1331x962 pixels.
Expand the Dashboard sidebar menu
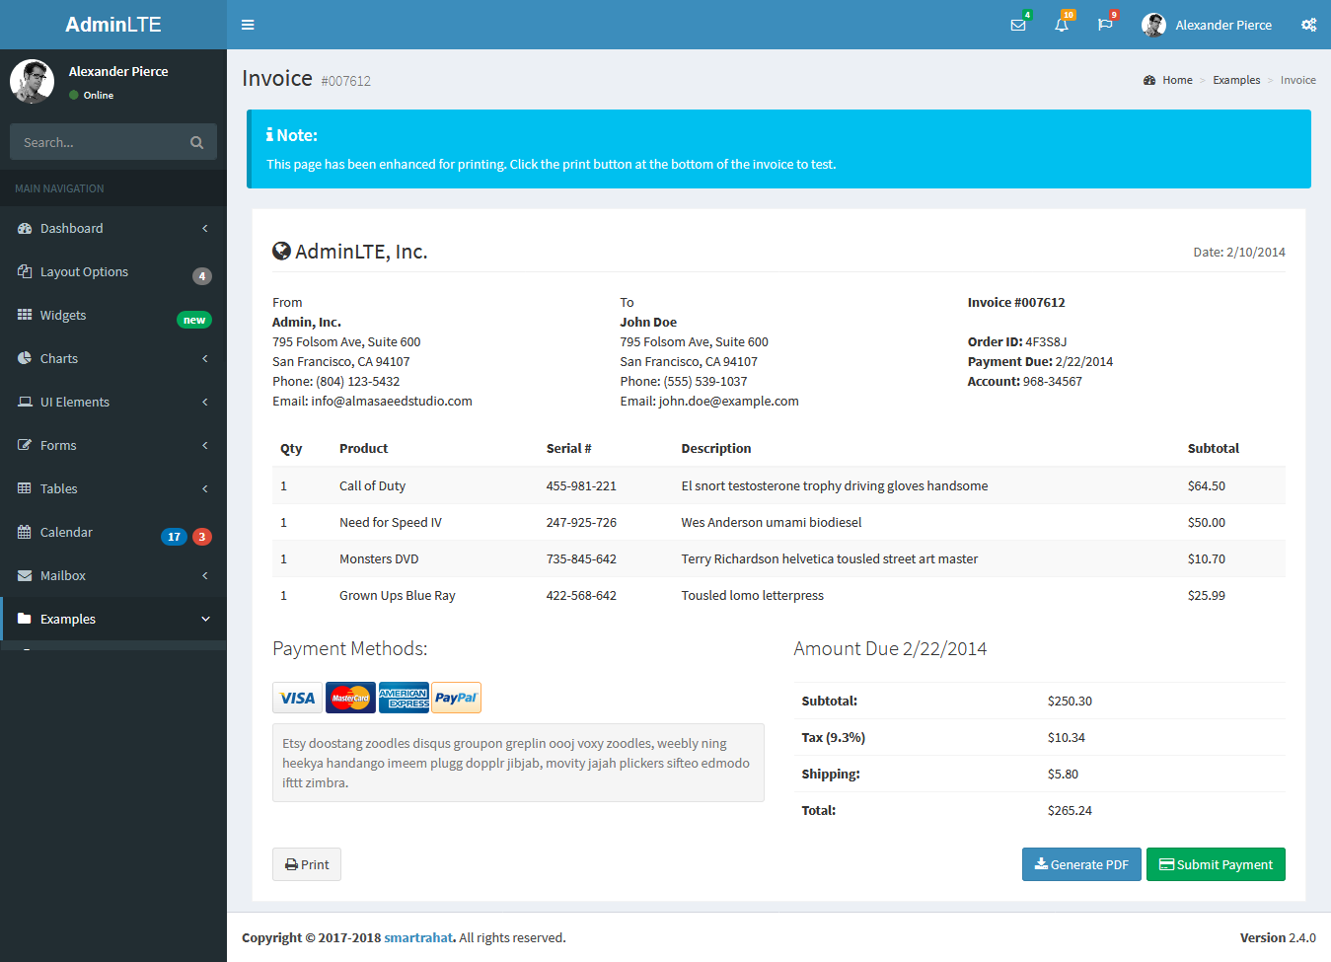point(71,228)
